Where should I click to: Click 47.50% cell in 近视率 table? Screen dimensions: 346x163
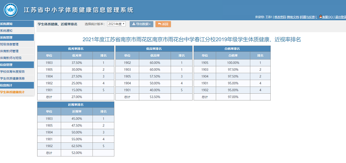point(77,125)
